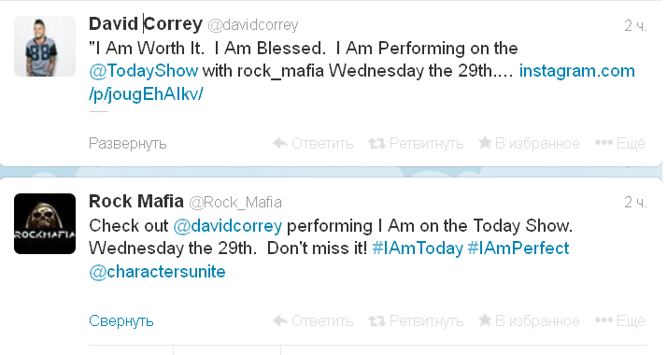Viewport: 667px width, 355px height.
Task: Open the #IAmToday hashtag
Action: [418, 248]
